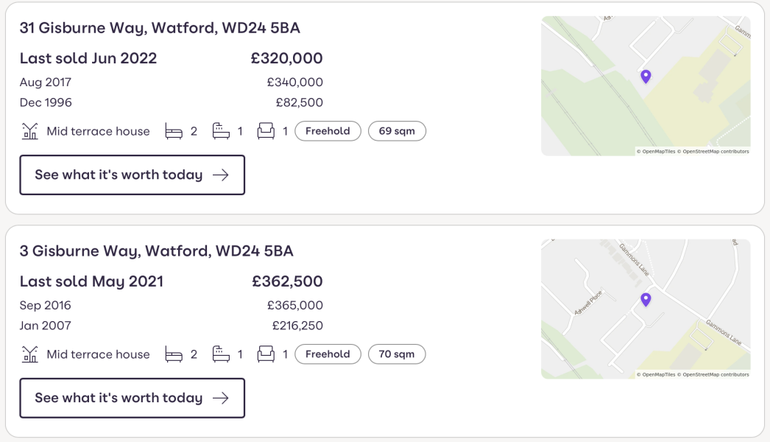
Task: Click the reception room icon on 31 Gisburne Way
Action: pyautogui.click(x=265, y=130)
